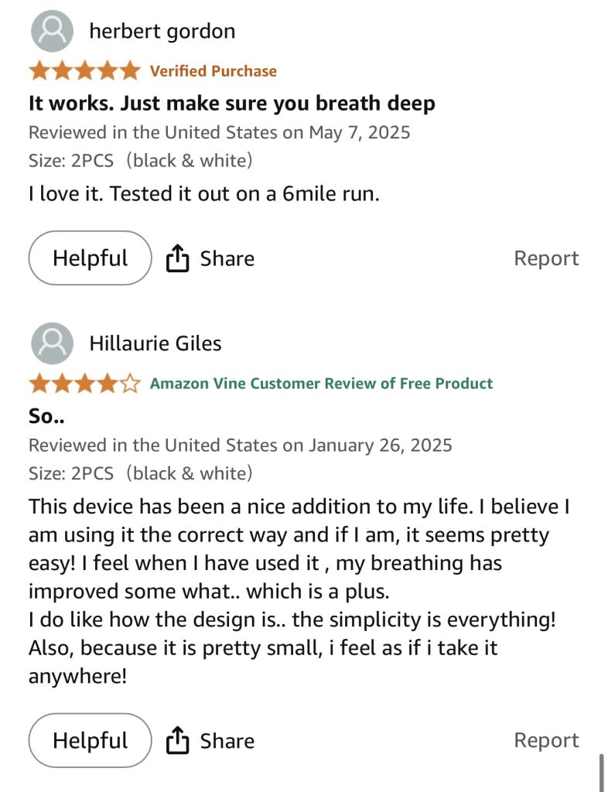Open Hillaurie Giles's reviewer profile name

coord(155,343)
